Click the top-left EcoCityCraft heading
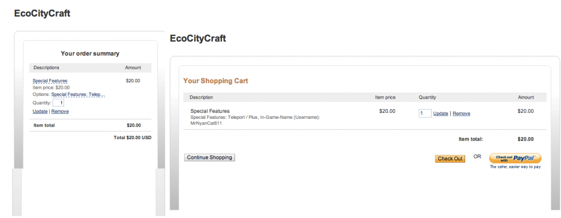This screenshot has width=561, height=218. point(42,14)
